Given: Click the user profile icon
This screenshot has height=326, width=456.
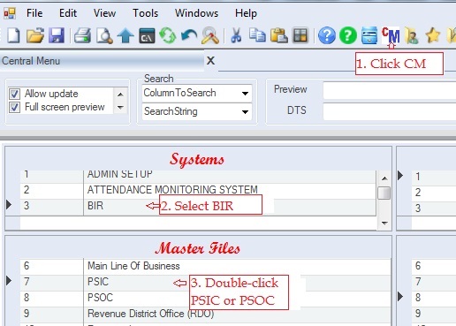Looking at the screenshot, I should (x=412, y=35).
